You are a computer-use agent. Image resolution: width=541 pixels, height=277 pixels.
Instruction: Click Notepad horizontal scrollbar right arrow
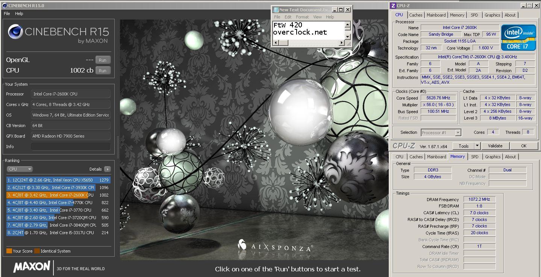point(342,42)
